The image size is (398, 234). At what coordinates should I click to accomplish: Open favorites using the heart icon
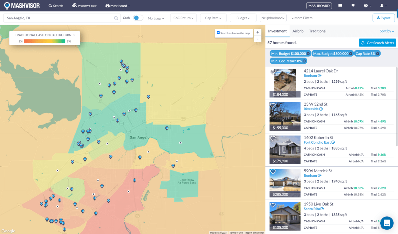click(x=353, y=5)
